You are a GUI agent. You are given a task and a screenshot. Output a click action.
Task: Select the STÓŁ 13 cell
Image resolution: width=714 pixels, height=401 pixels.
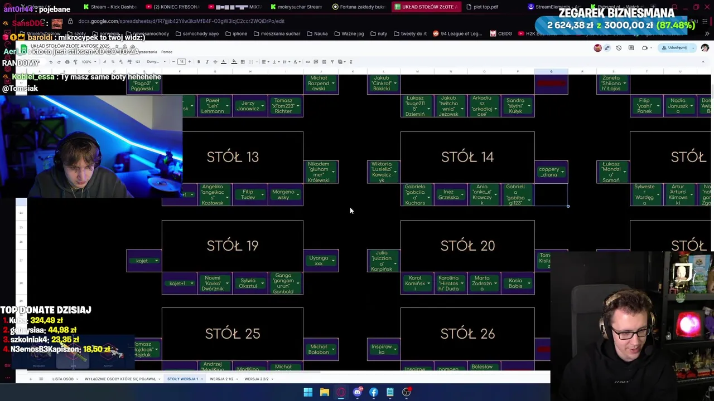[233, 157]
